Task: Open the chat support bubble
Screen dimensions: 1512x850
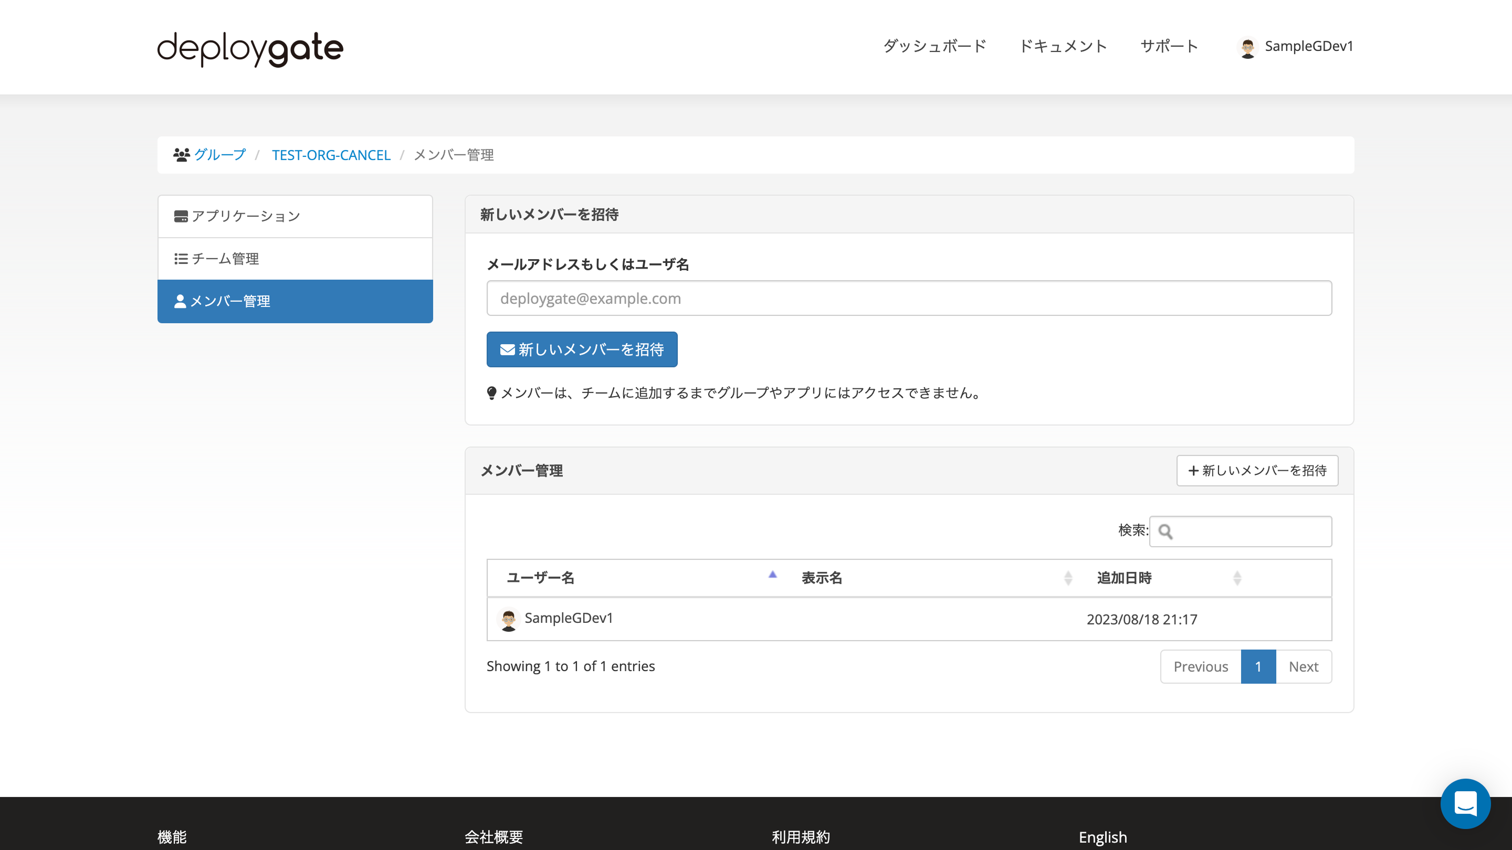Action: click(x=1466, y=804)
